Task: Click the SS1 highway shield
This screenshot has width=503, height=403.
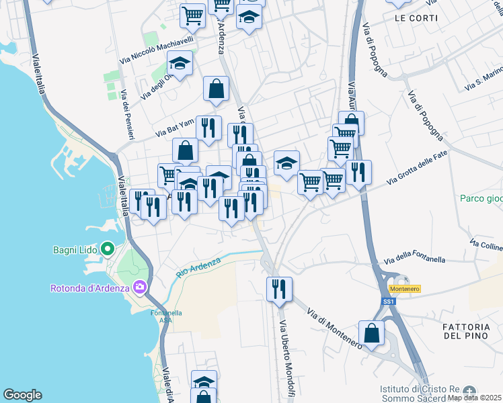Action: [389, 302]
